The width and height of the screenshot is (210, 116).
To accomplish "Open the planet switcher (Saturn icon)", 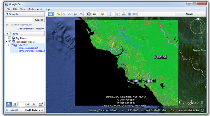I will (x=102, y=14).
